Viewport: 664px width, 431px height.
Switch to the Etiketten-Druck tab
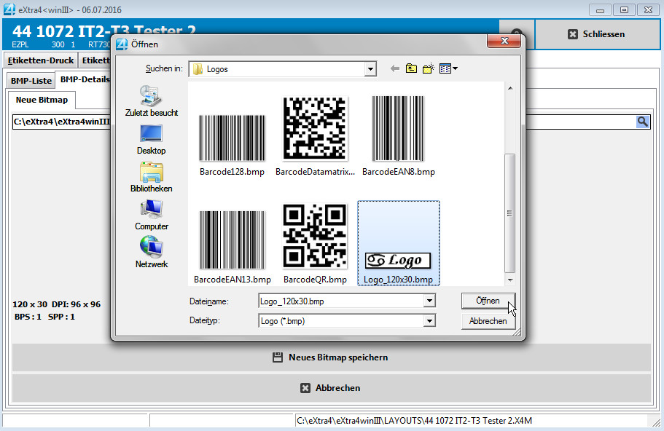41,60
